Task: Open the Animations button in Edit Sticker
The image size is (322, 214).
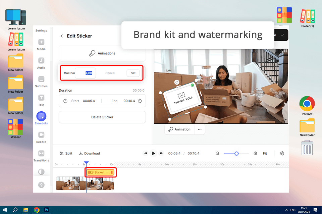Action: pos(102,53)
